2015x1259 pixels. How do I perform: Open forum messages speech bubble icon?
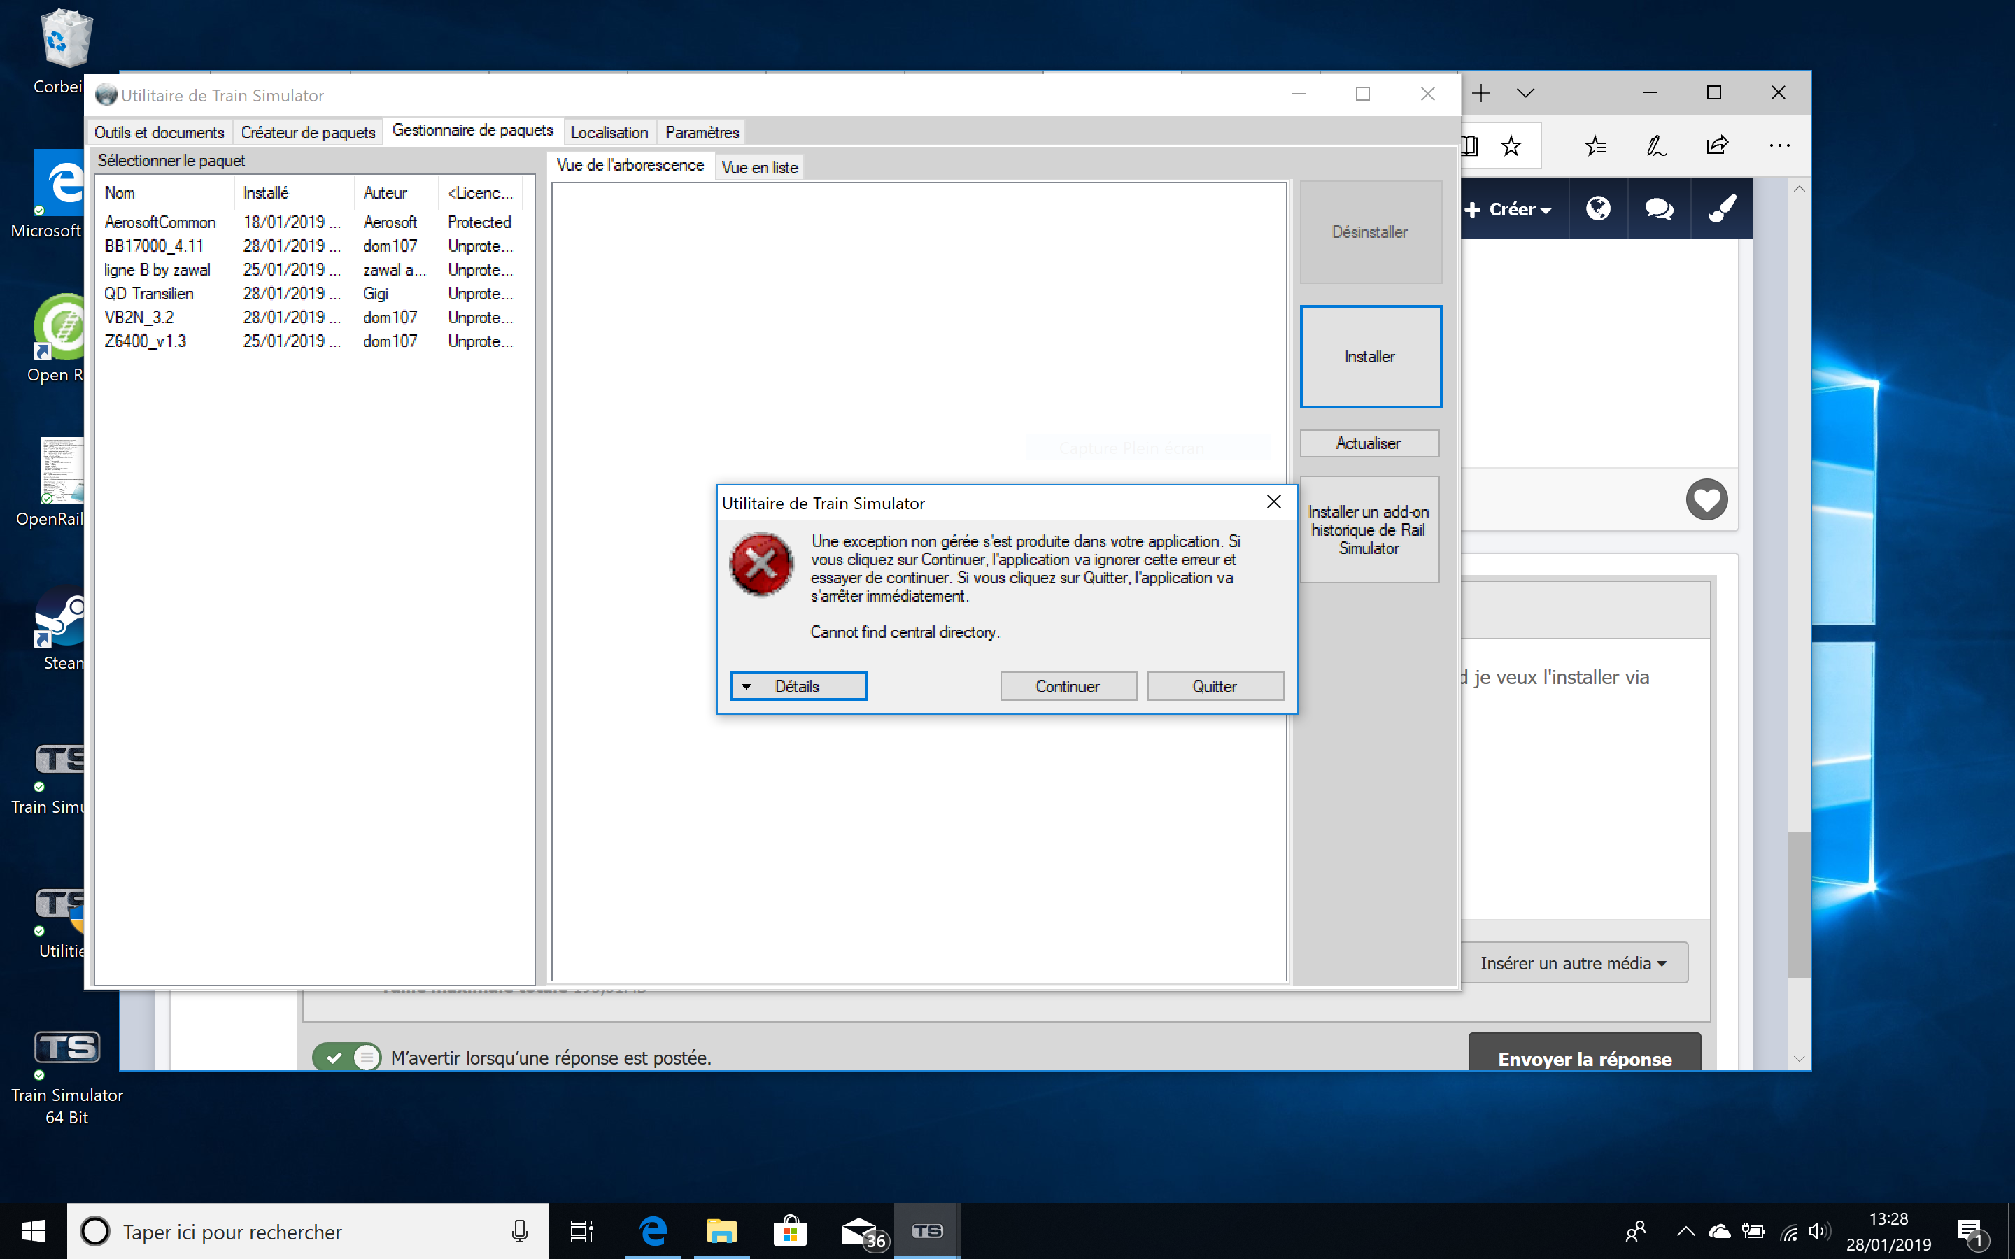[x=1659, y=208]
